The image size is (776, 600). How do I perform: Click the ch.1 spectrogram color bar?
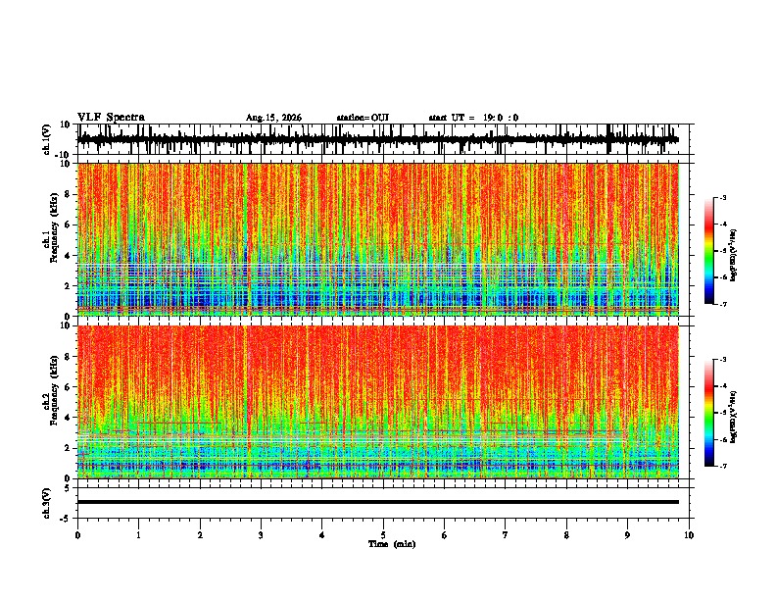click(x=709, y=251)
